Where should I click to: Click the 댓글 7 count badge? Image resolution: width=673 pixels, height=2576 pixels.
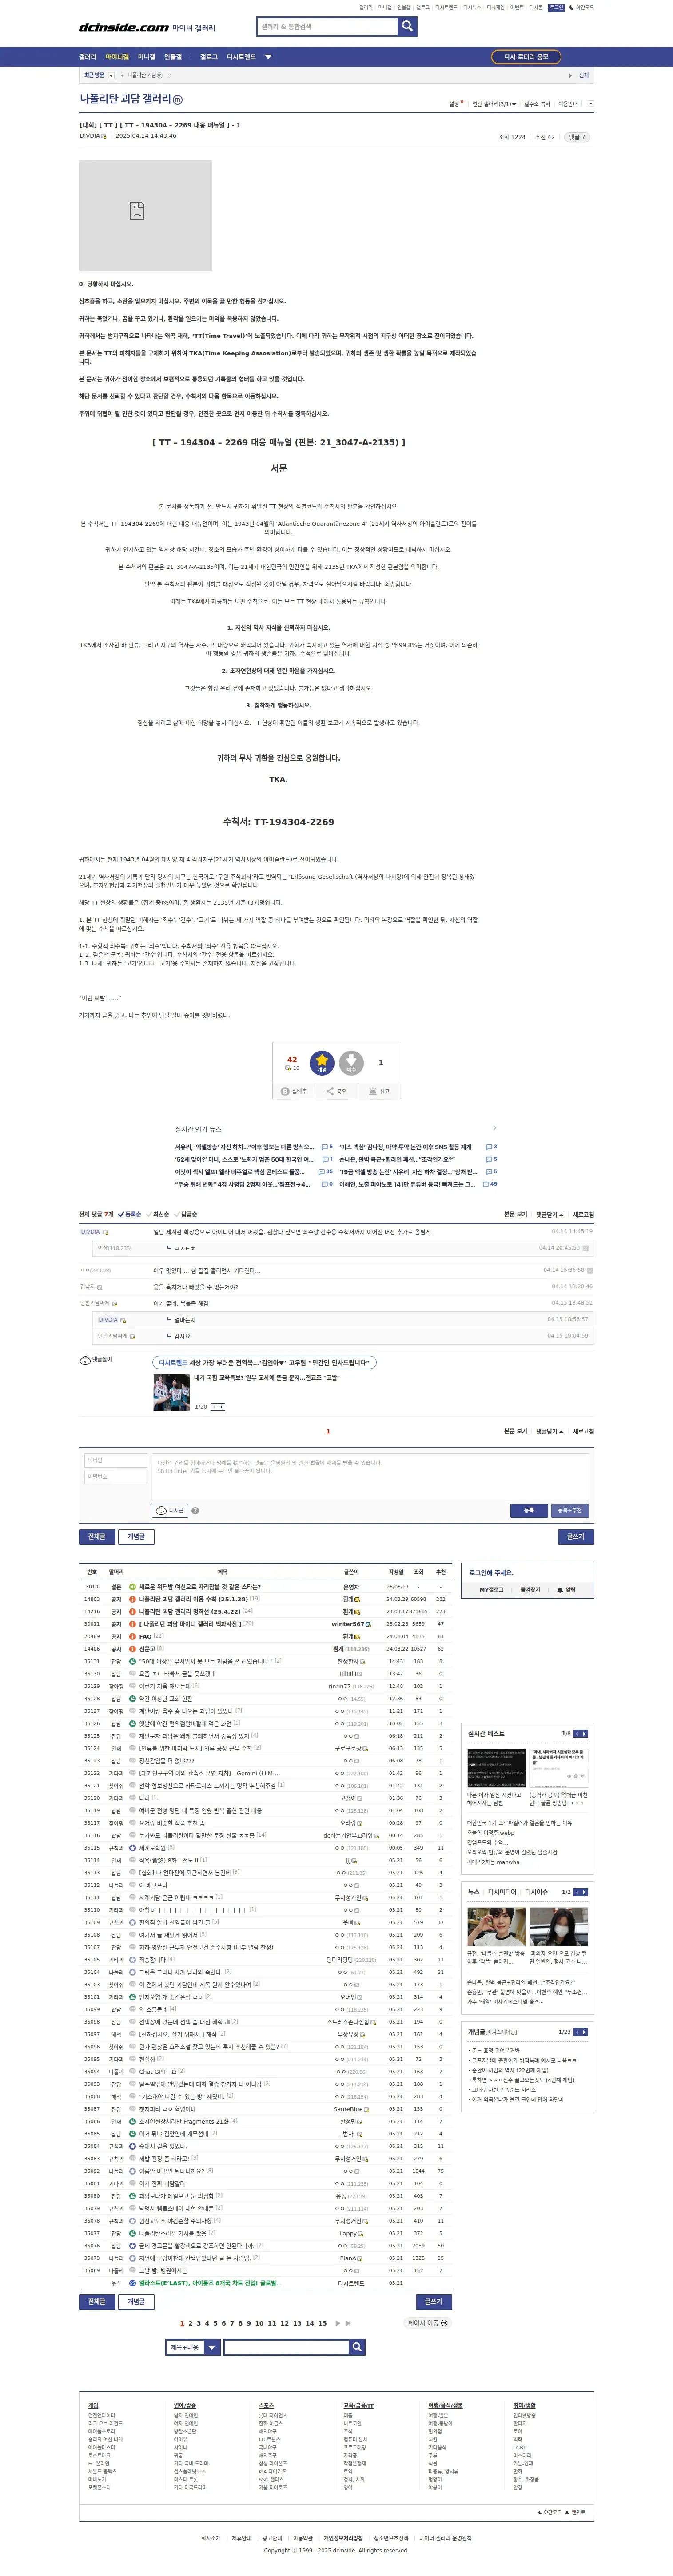577,137
